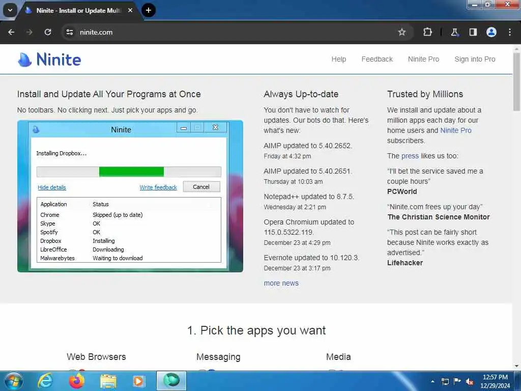
Task: Open Windows Media Player taskbar icon
Action: (x=138, y=381)
